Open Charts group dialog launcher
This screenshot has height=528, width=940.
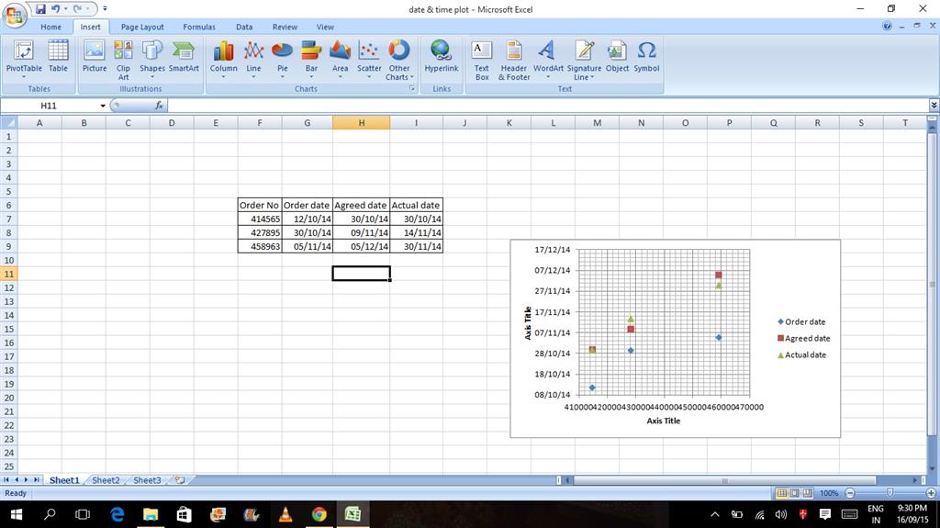[x=412, y=89]
